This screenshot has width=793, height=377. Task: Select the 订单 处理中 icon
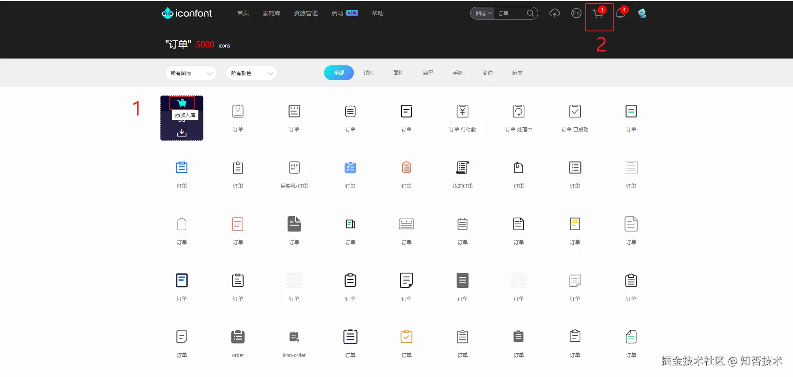coord(519,112)
